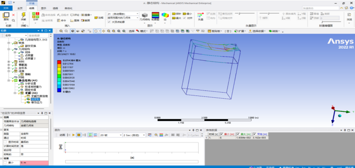The width and height of the screenshot is (355, 168).
Task: Click the Annotation (注释) tag icon
Action: pyautogui.click(x=96, y=17)
